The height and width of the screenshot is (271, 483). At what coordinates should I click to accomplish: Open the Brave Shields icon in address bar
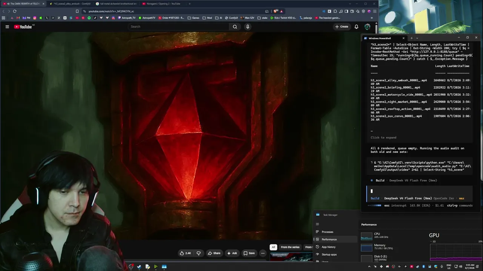276,11
